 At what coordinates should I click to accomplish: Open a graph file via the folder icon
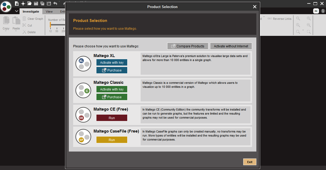(x=29, y=3)
